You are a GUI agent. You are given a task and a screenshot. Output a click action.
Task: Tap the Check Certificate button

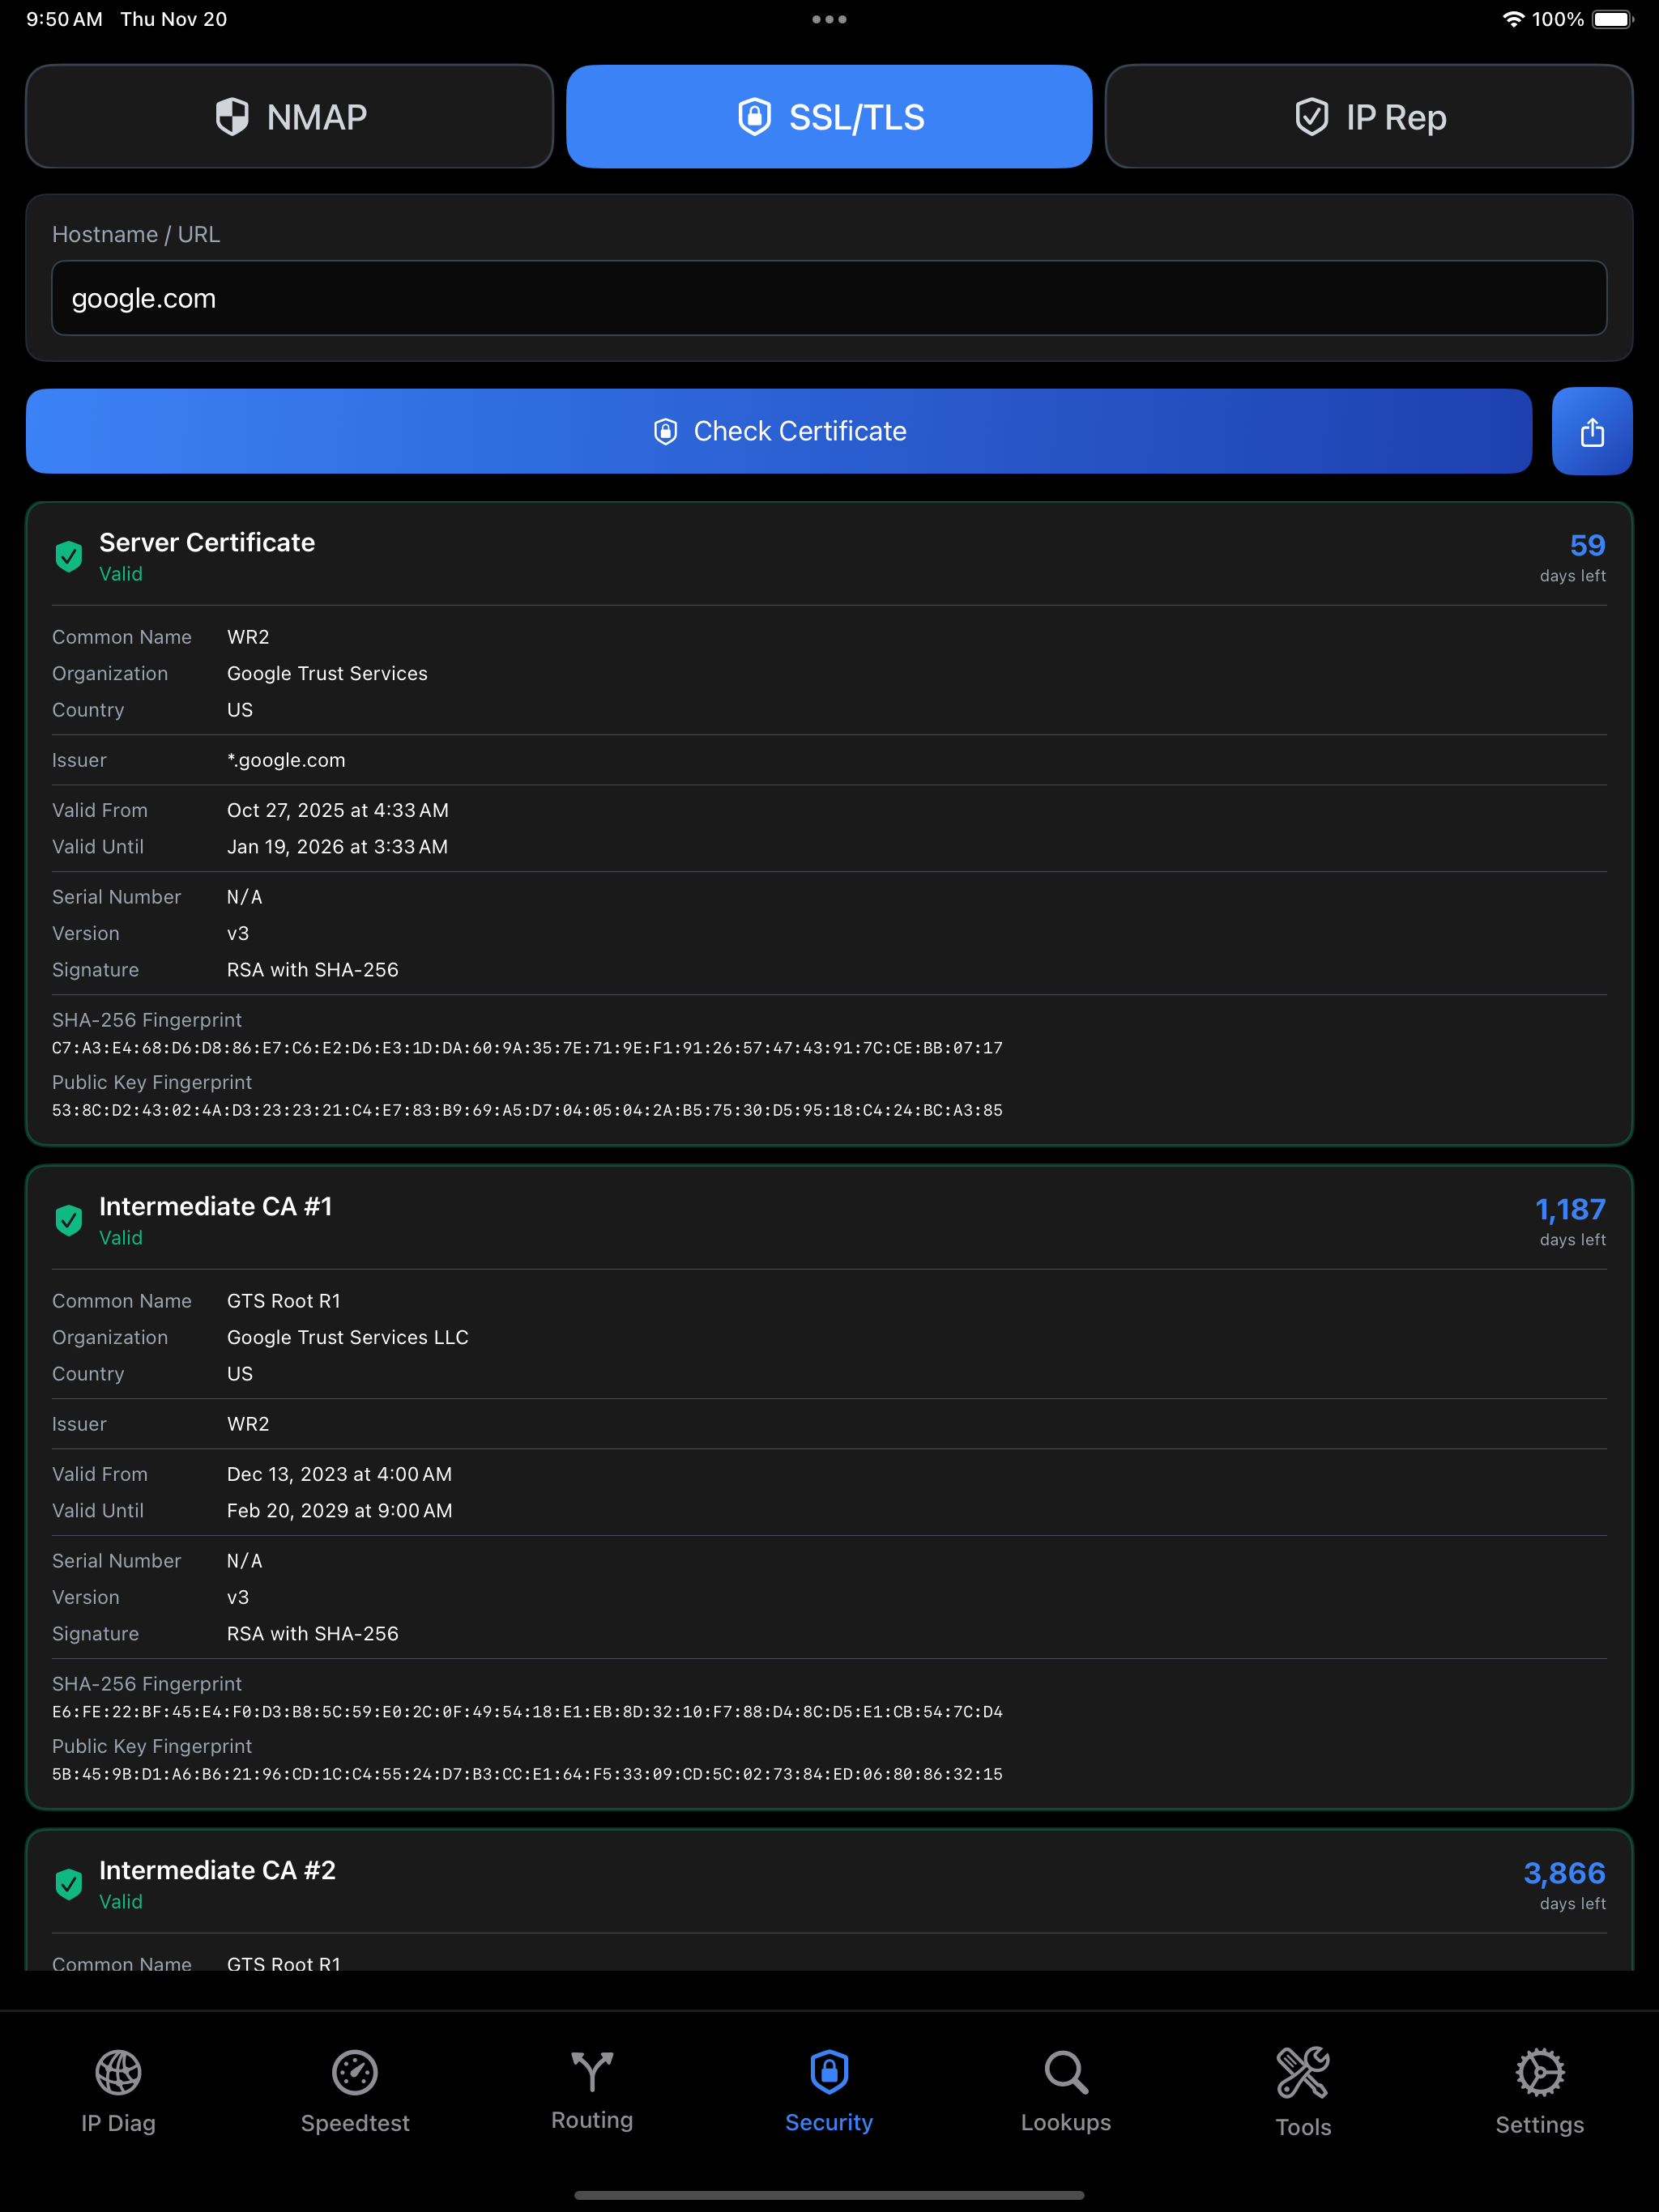tap(778, 431)
